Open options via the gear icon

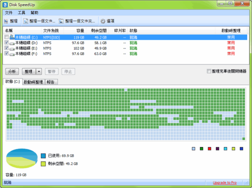click(103, 21)
